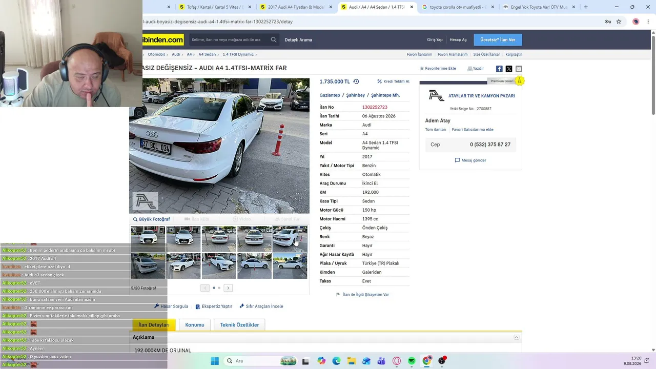
Task: Close the 'Audi / A4 / A4 Sedan' tab
Action: click(x=412, y=7)
